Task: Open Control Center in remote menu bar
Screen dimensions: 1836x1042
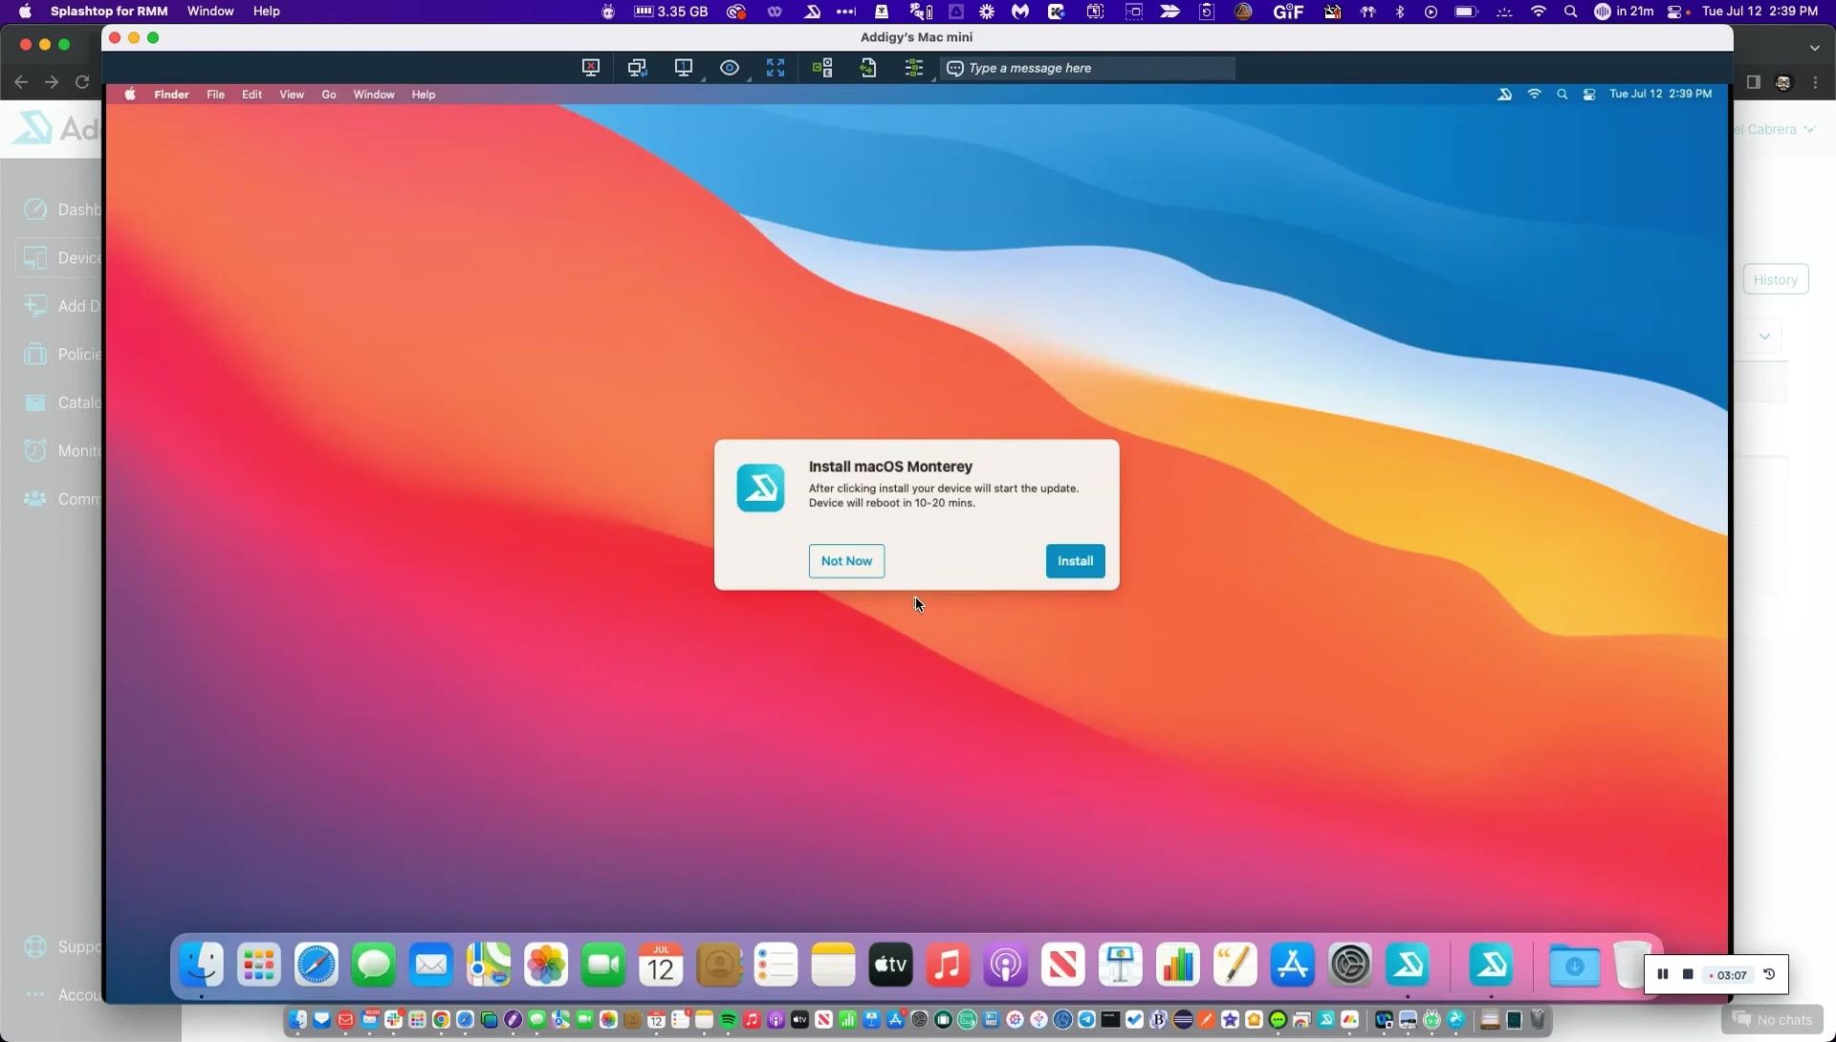Action: pos(1589,94)
